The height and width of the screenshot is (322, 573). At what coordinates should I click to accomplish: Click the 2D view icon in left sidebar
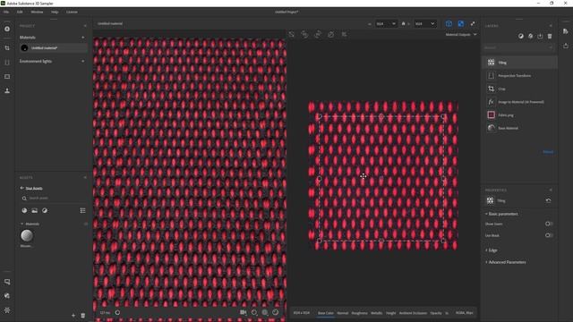(x=7, y=77)
